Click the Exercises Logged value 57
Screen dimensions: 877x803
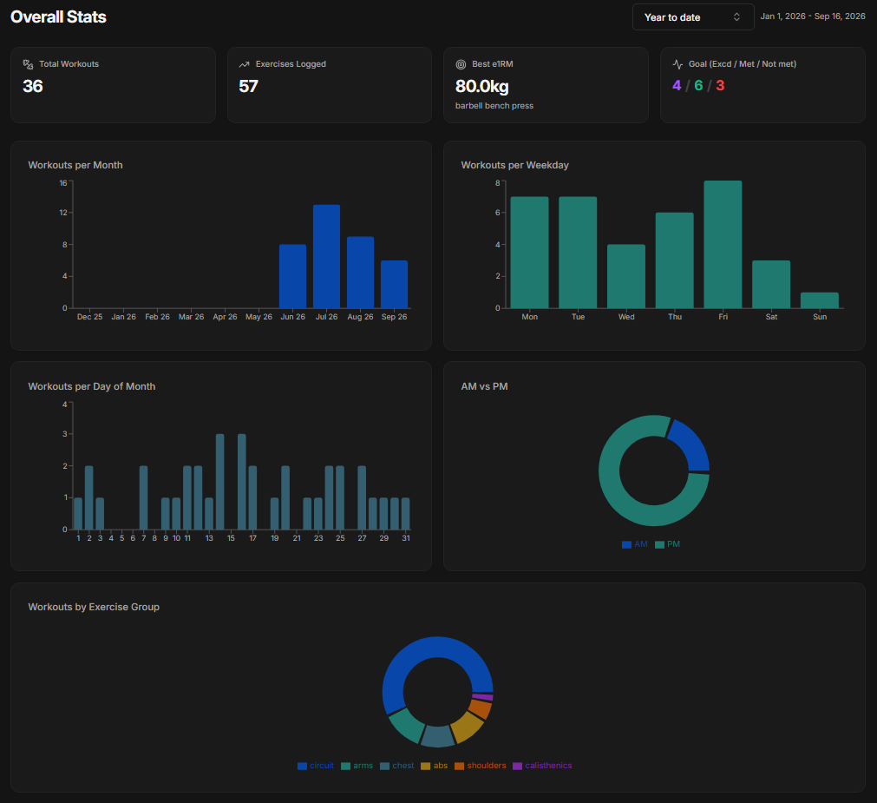248,86
